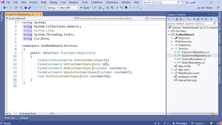Click the lightbulb quick actions icon
Screen dimensions: 222x125
tap(18, 22)
